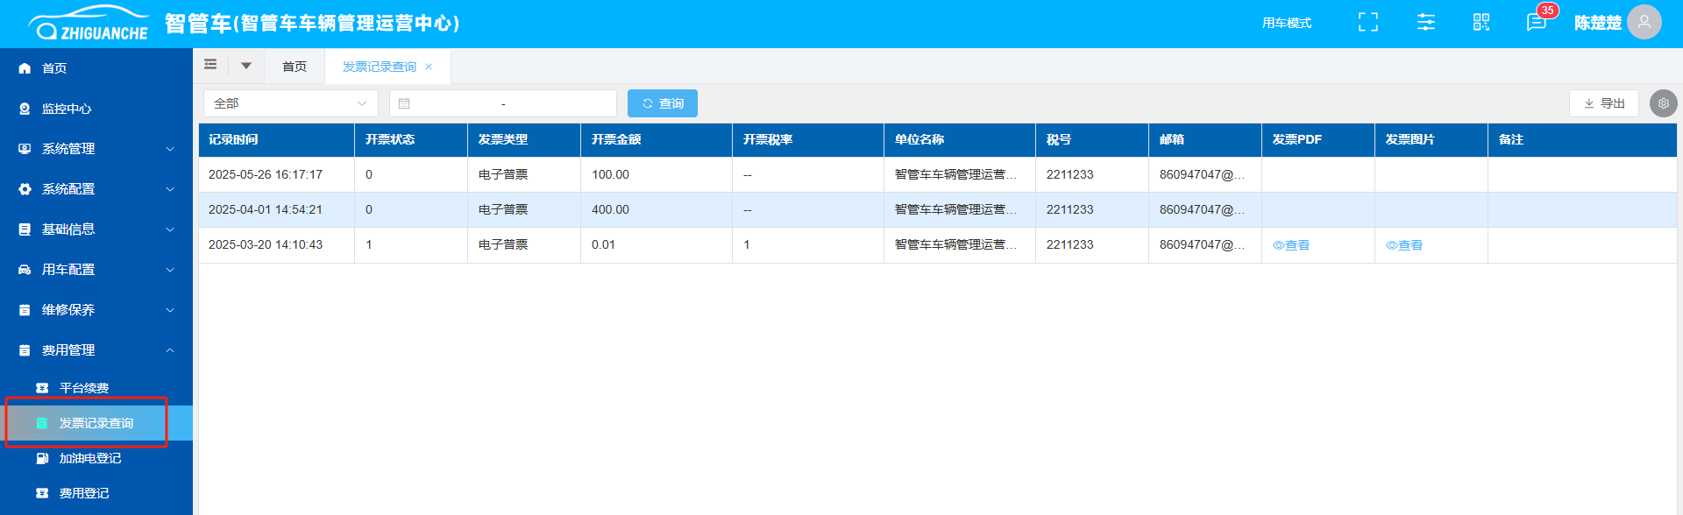Collapse the 费用管理 menu

click(96, 350)
